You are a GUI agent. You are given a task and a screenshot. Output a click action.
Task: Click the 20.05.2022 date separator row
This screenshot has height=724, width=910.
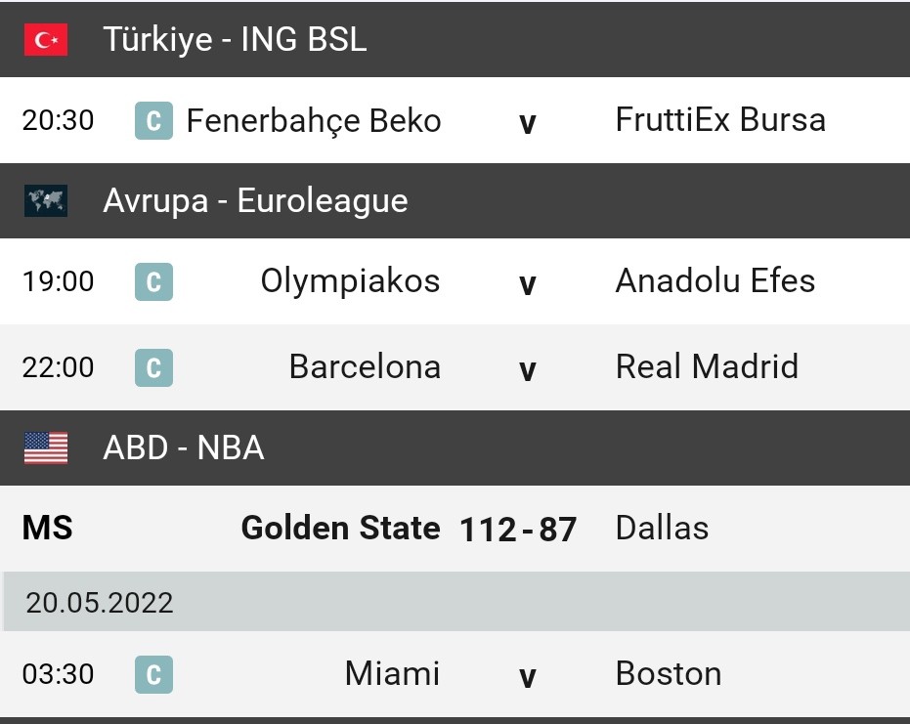click(455, 602)
